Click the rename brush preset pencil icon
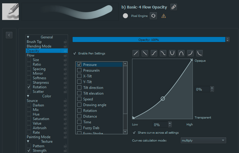This screenshot has width=239, height=153. click(x=174, y=7)
